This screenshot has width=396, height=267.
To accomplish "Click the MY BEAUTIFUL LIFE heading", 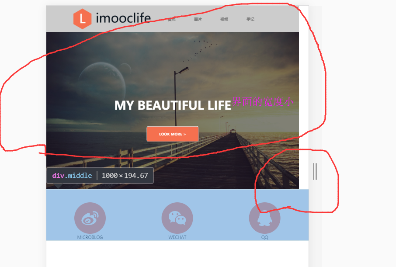I will [173, 105].
